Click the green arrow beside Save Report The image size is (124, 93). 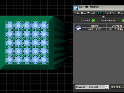click(123, 20)
